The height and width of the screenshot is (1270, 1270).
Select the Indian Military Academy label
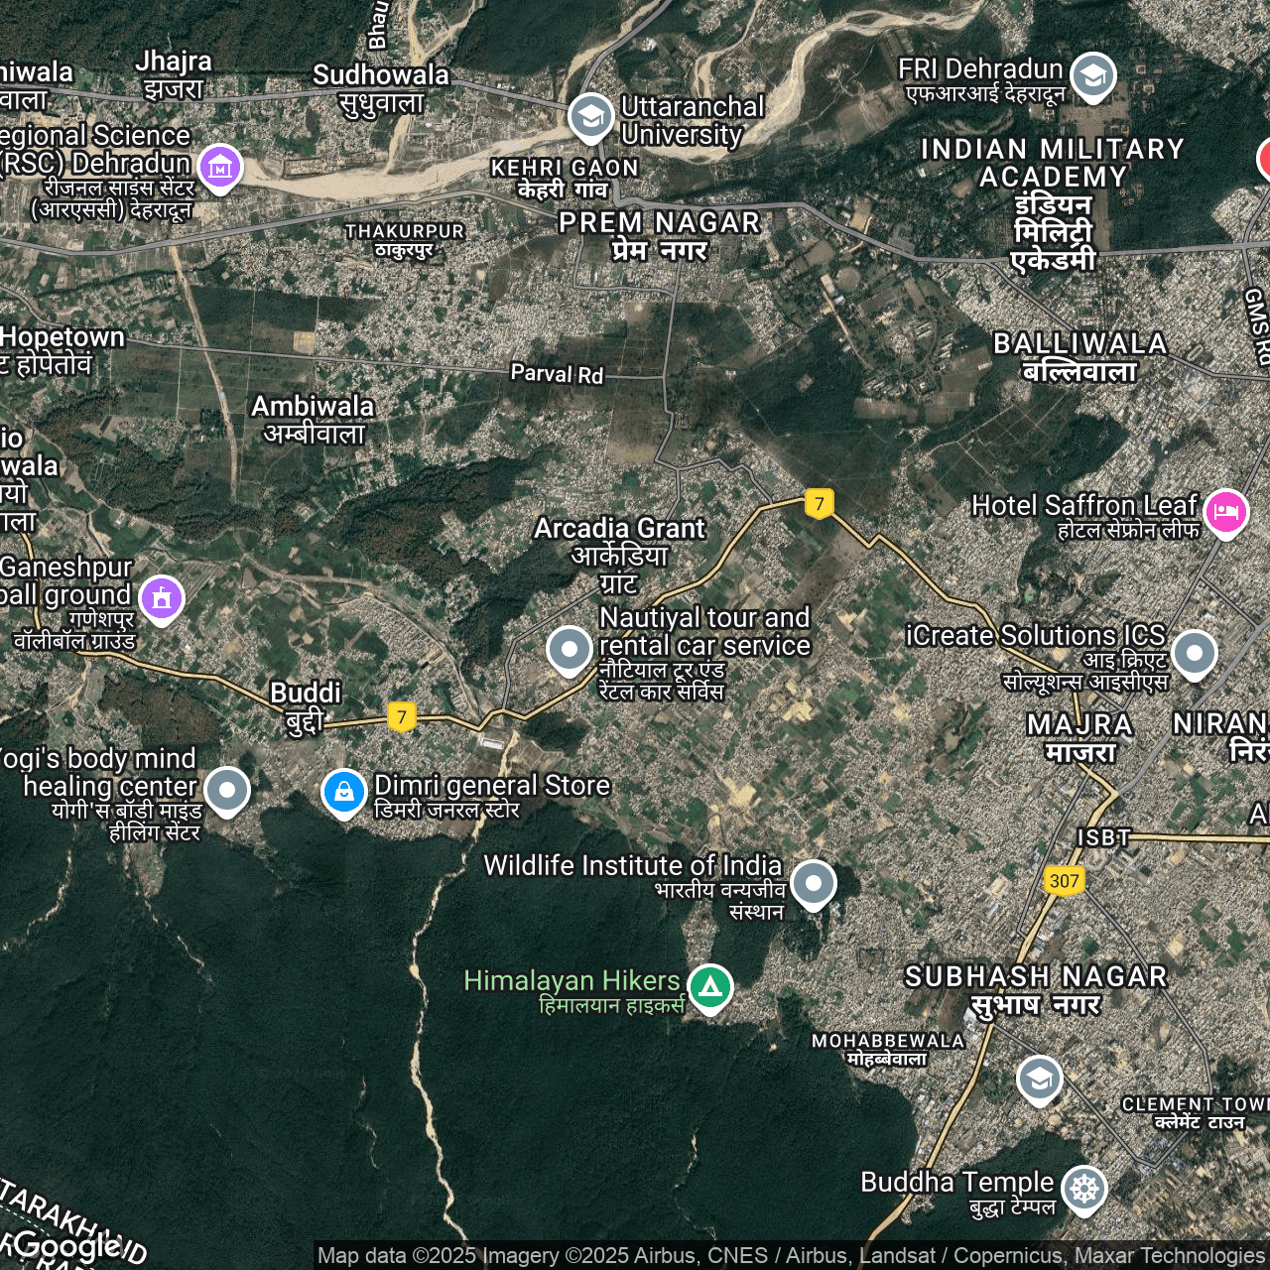coord(1053,163)
